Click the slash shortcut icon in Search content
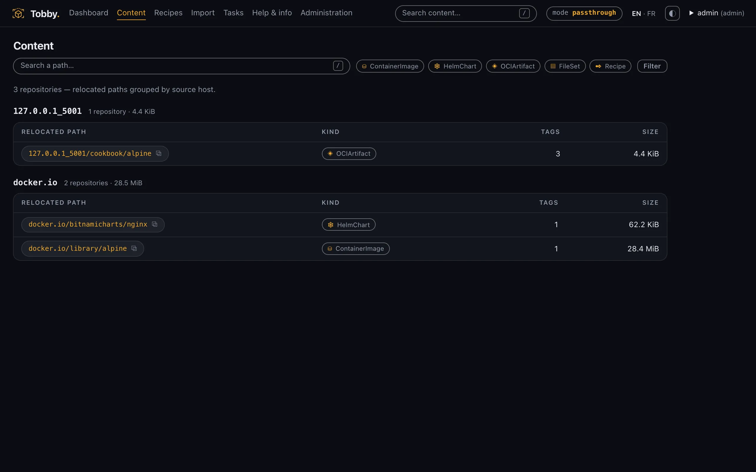Viewport: 756px width, 472px height. coord(524,14)
